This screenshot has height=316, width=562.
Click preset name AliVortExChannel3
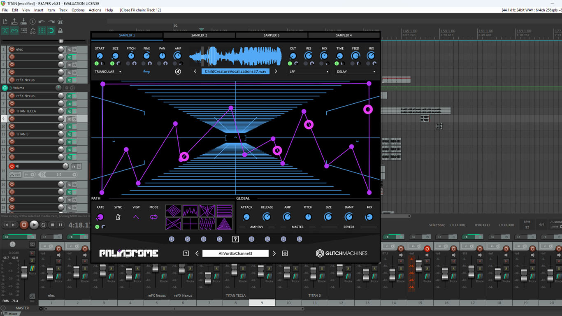pos(235,253)
